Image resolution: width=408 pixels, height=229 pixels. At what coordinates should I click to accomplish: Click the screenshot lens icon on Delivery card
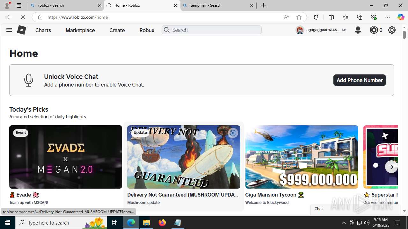[233, 133]
